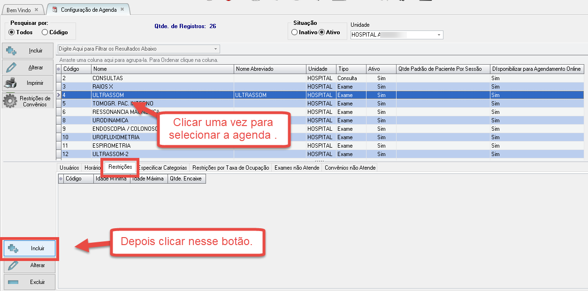This screenshot has height=291, width=588.
Task: Open Restrições por Taxa de Ocupação tab
Action: tap(230, 168)
